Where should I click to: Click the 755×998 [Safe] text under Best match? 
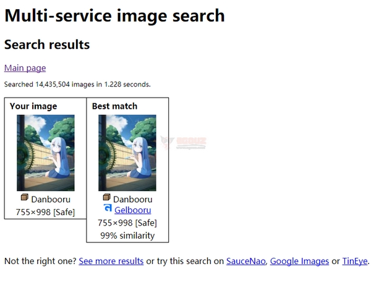pos(127,223)
